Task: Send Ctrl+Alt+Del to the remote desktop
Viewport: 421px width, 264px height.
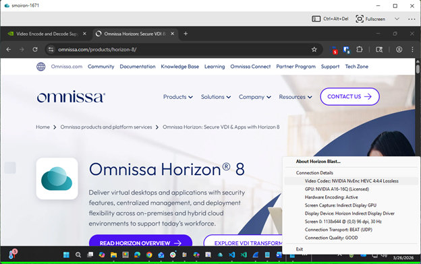Action: 330,19
